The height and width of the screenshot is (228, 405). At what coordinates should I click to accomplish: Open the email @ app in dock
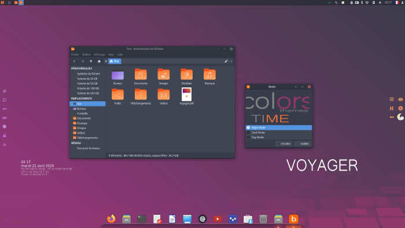coord(203,219)
